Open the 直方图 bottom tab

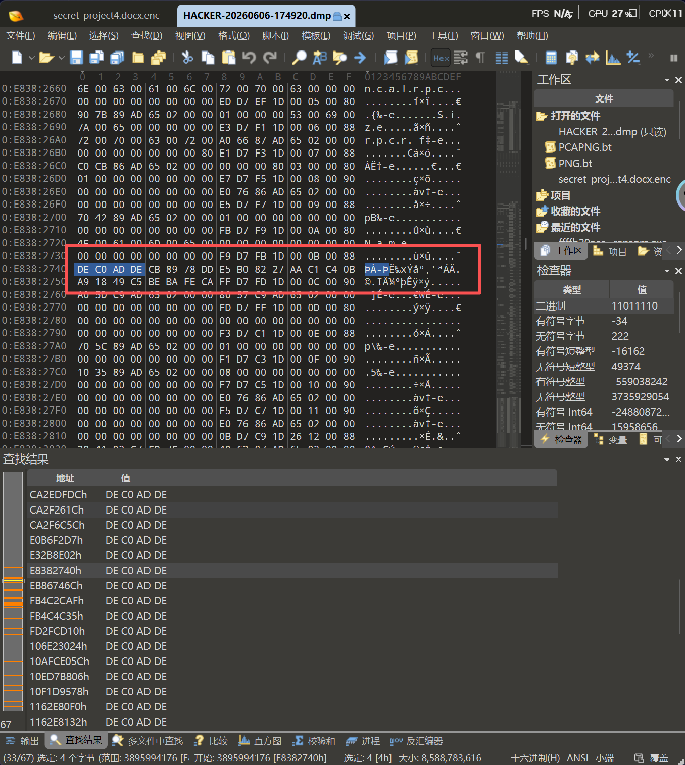click(260, 741)
